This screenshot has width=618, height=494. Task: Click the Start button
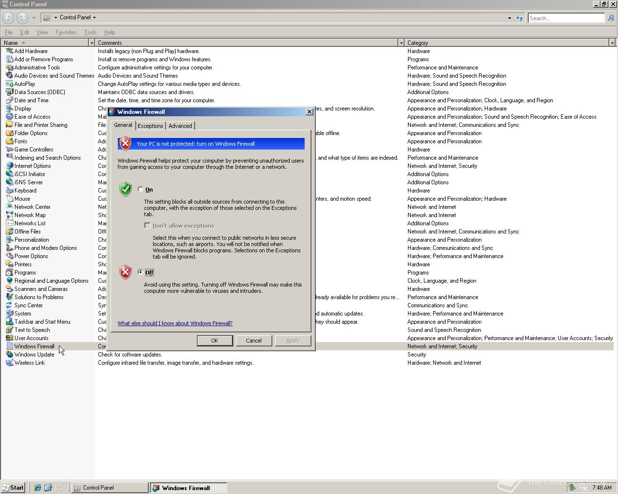[13, 488]
